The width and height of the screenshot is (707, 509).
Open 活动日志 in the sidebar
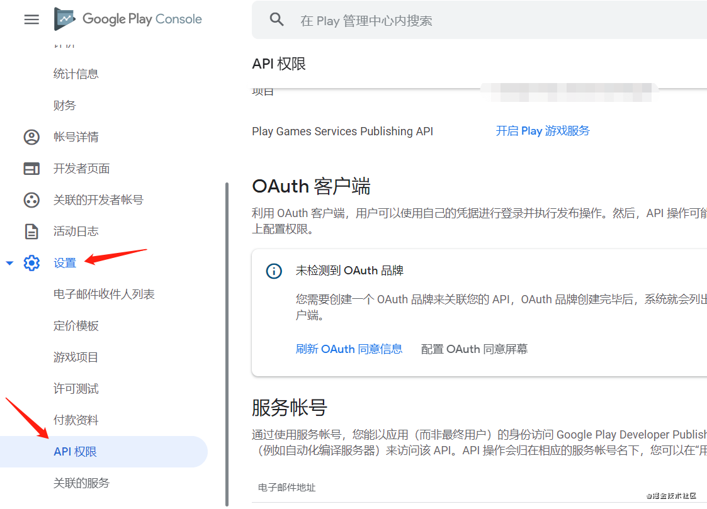tap(76, 232)
